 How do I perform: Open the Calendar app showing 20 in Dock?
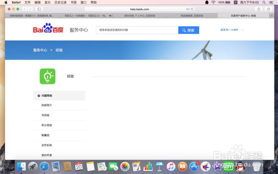[79, 166]
